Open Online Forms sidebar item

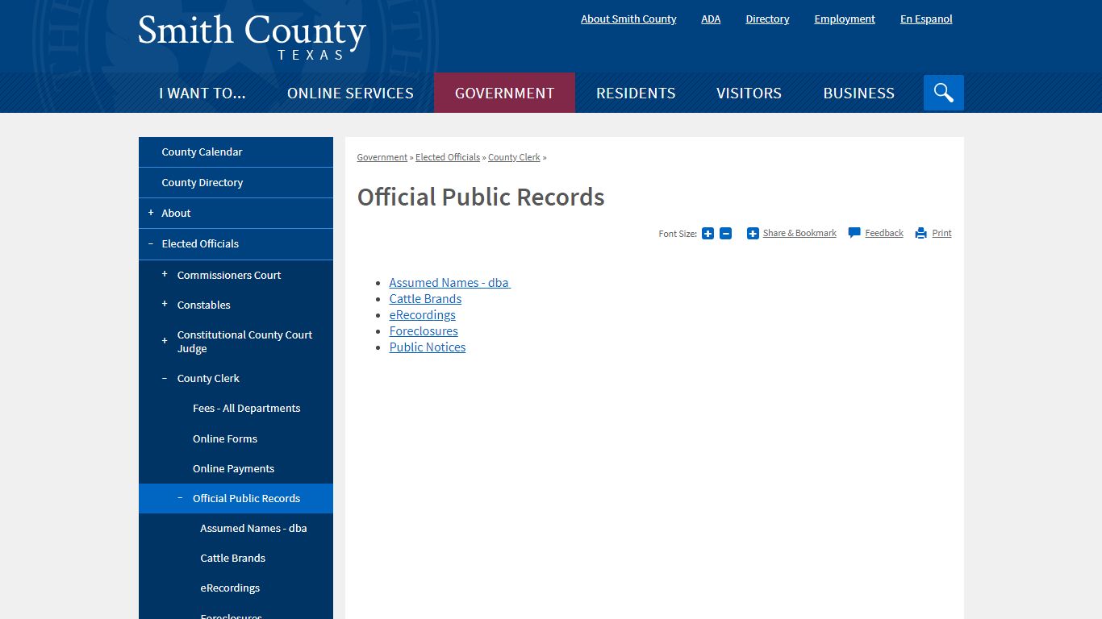click(225, 439)
